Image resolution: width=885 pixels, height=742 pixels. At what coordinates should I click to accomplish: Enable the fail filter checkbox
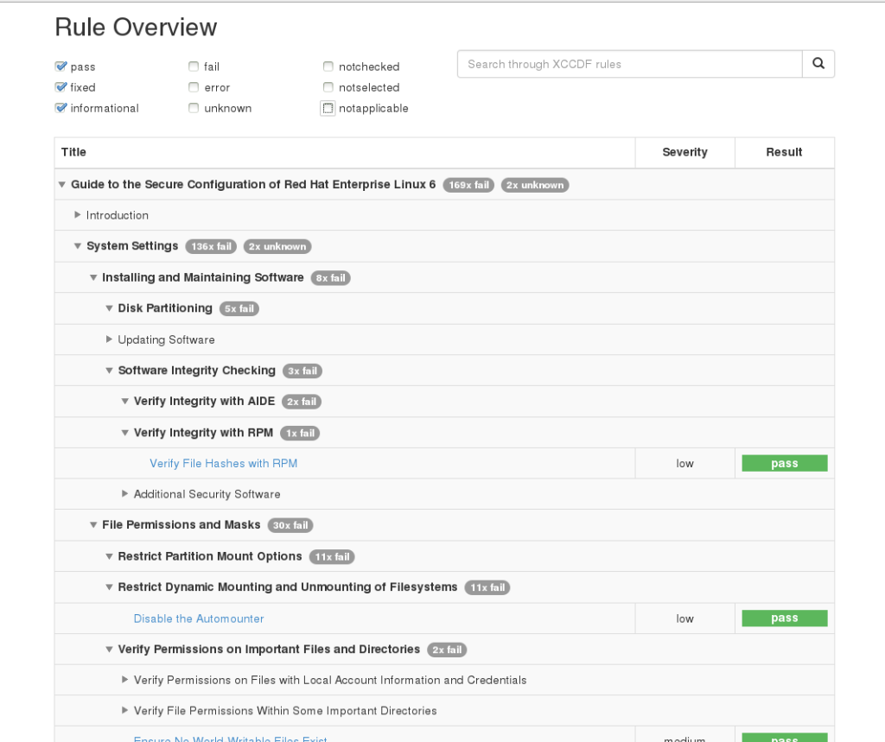(194, 67)
